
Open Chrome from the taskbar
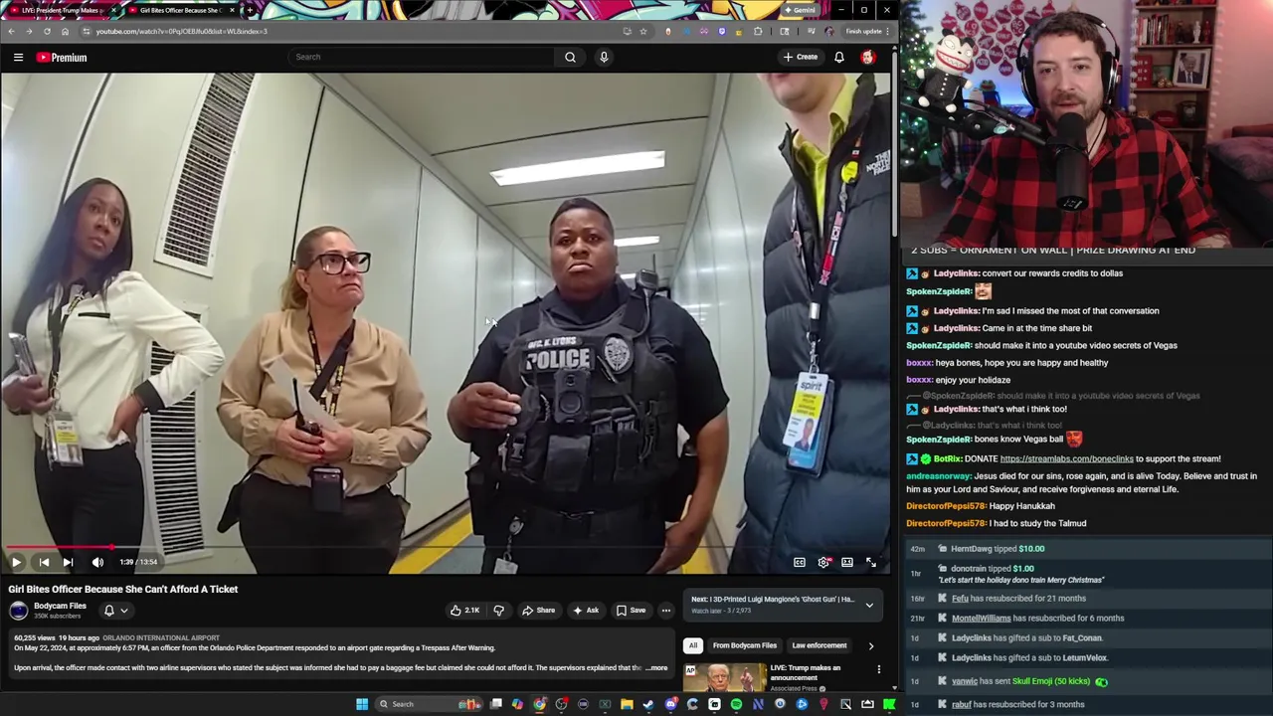pos(539,704)
